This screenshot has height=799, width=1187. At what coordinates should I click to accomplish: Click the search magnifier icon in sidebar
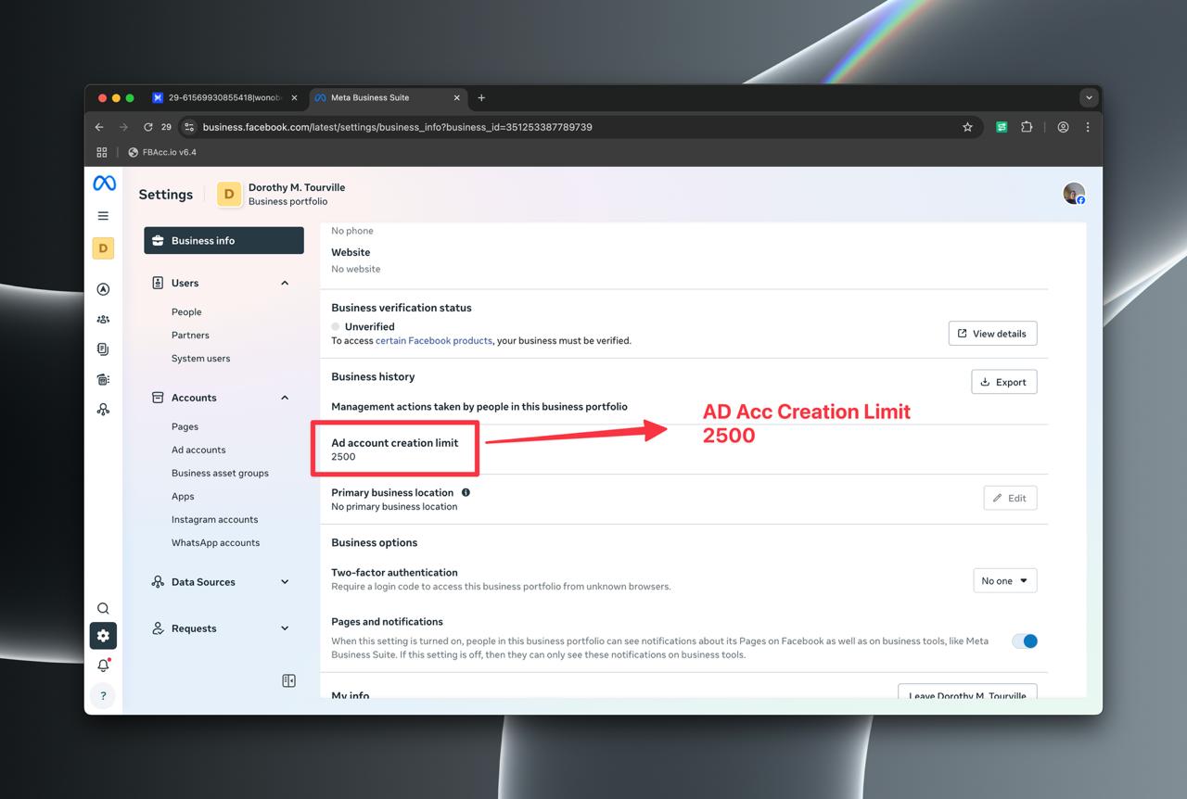103,608
